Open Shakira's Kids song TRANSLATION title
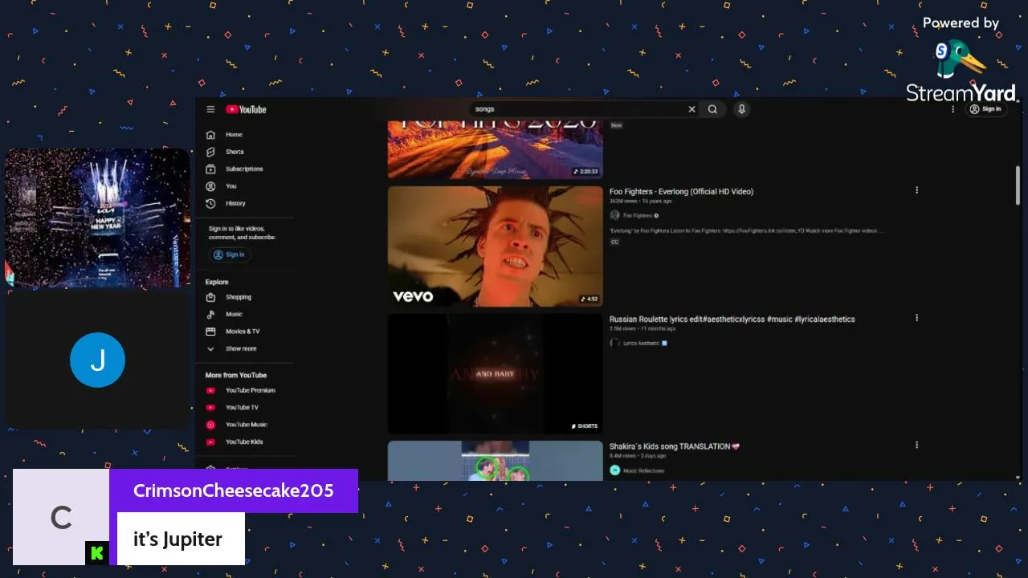The height and width of the screenshot is (578, 1028). click(x=675, y=446)
